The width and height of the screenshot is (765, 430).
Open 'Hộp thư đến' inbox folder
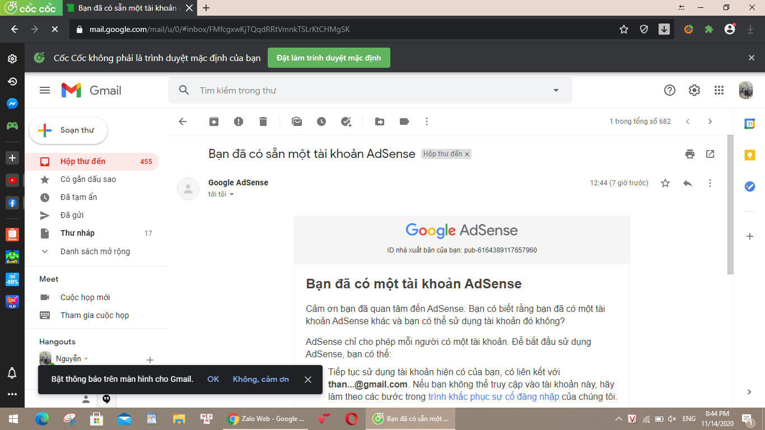click(92, 161)
